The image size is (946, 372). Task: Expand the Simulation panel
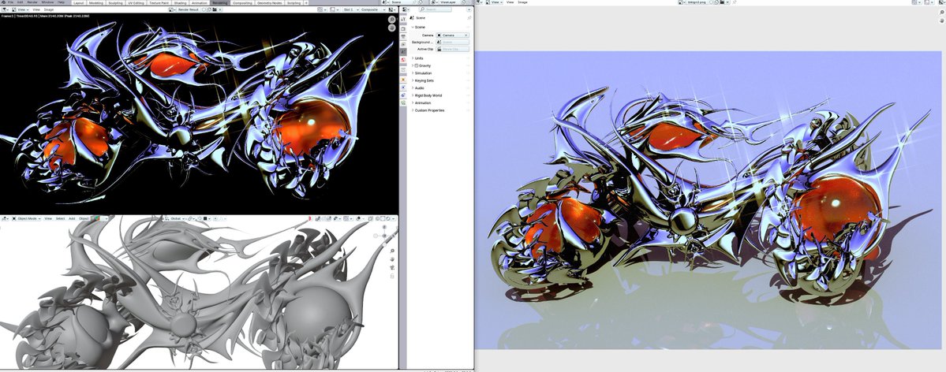point(422,73)
